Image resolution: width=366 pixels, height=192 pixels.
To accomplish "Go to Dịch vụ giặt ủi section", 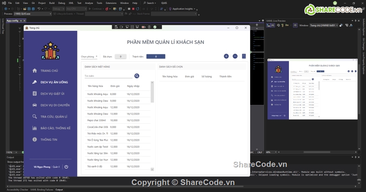I will click(52, 94).
